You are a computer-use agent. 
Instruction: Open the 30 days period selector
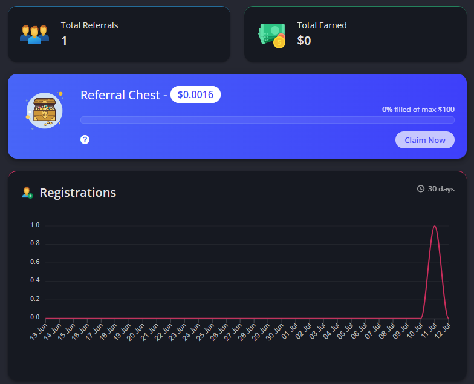[x=435, y=189]
